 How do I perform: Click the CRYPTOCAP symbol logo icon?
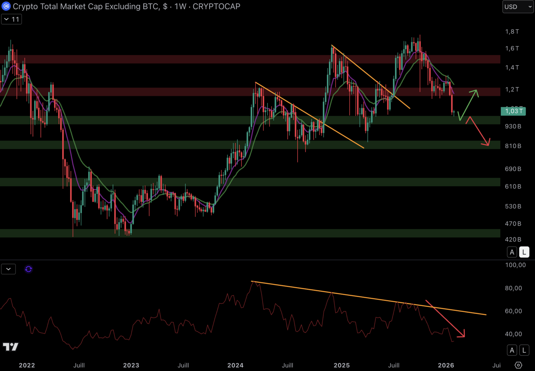click(6, 6)
